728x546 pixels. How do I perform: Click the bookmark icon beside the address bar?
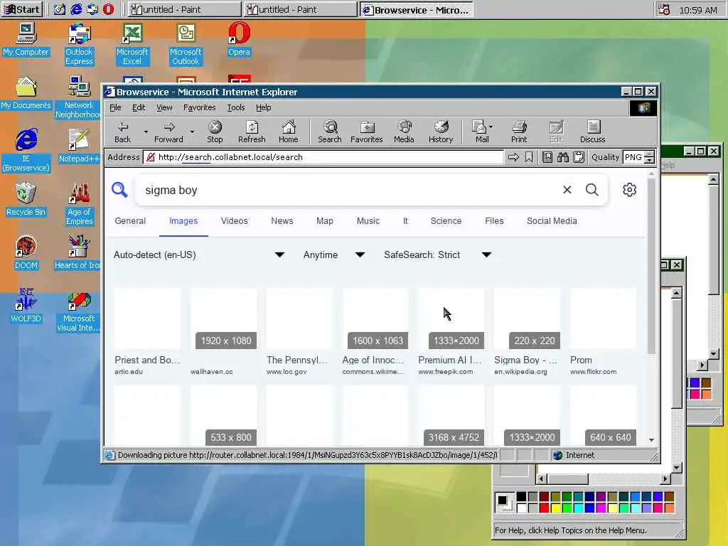[529, 157]
